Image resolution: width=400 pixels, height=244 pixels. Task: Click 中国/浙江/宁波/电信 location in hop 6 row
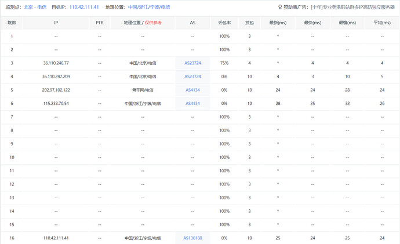(x=143, y=104)
